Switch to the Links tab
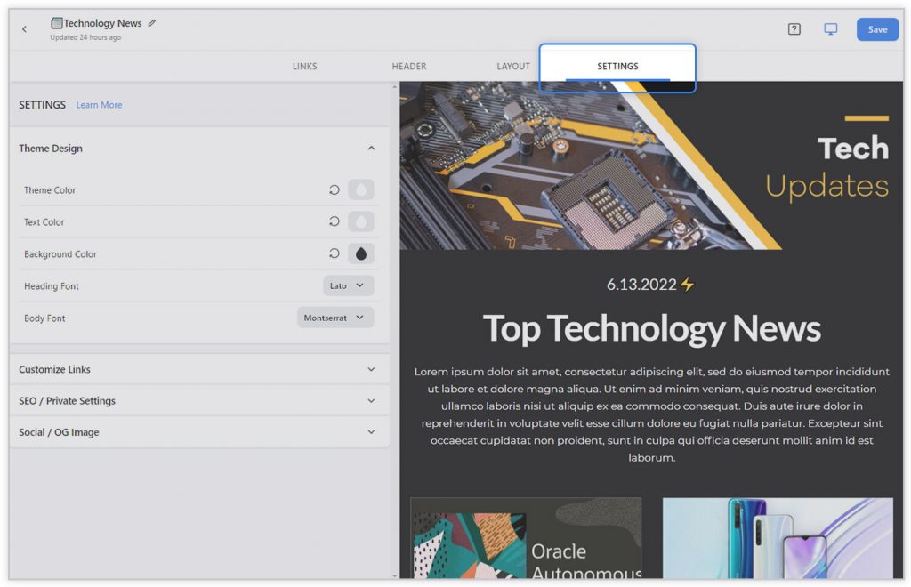Image resolution: width=911 pixels, height=587 pixels. pyautogui.click(x=304, y=66)
